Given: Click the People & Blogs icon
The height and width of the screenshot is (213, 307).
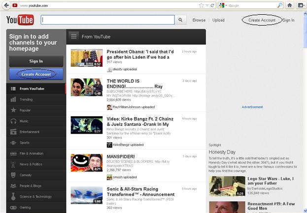Looking at the screenshot, I should pyautogui.click(x=13, y=186).
